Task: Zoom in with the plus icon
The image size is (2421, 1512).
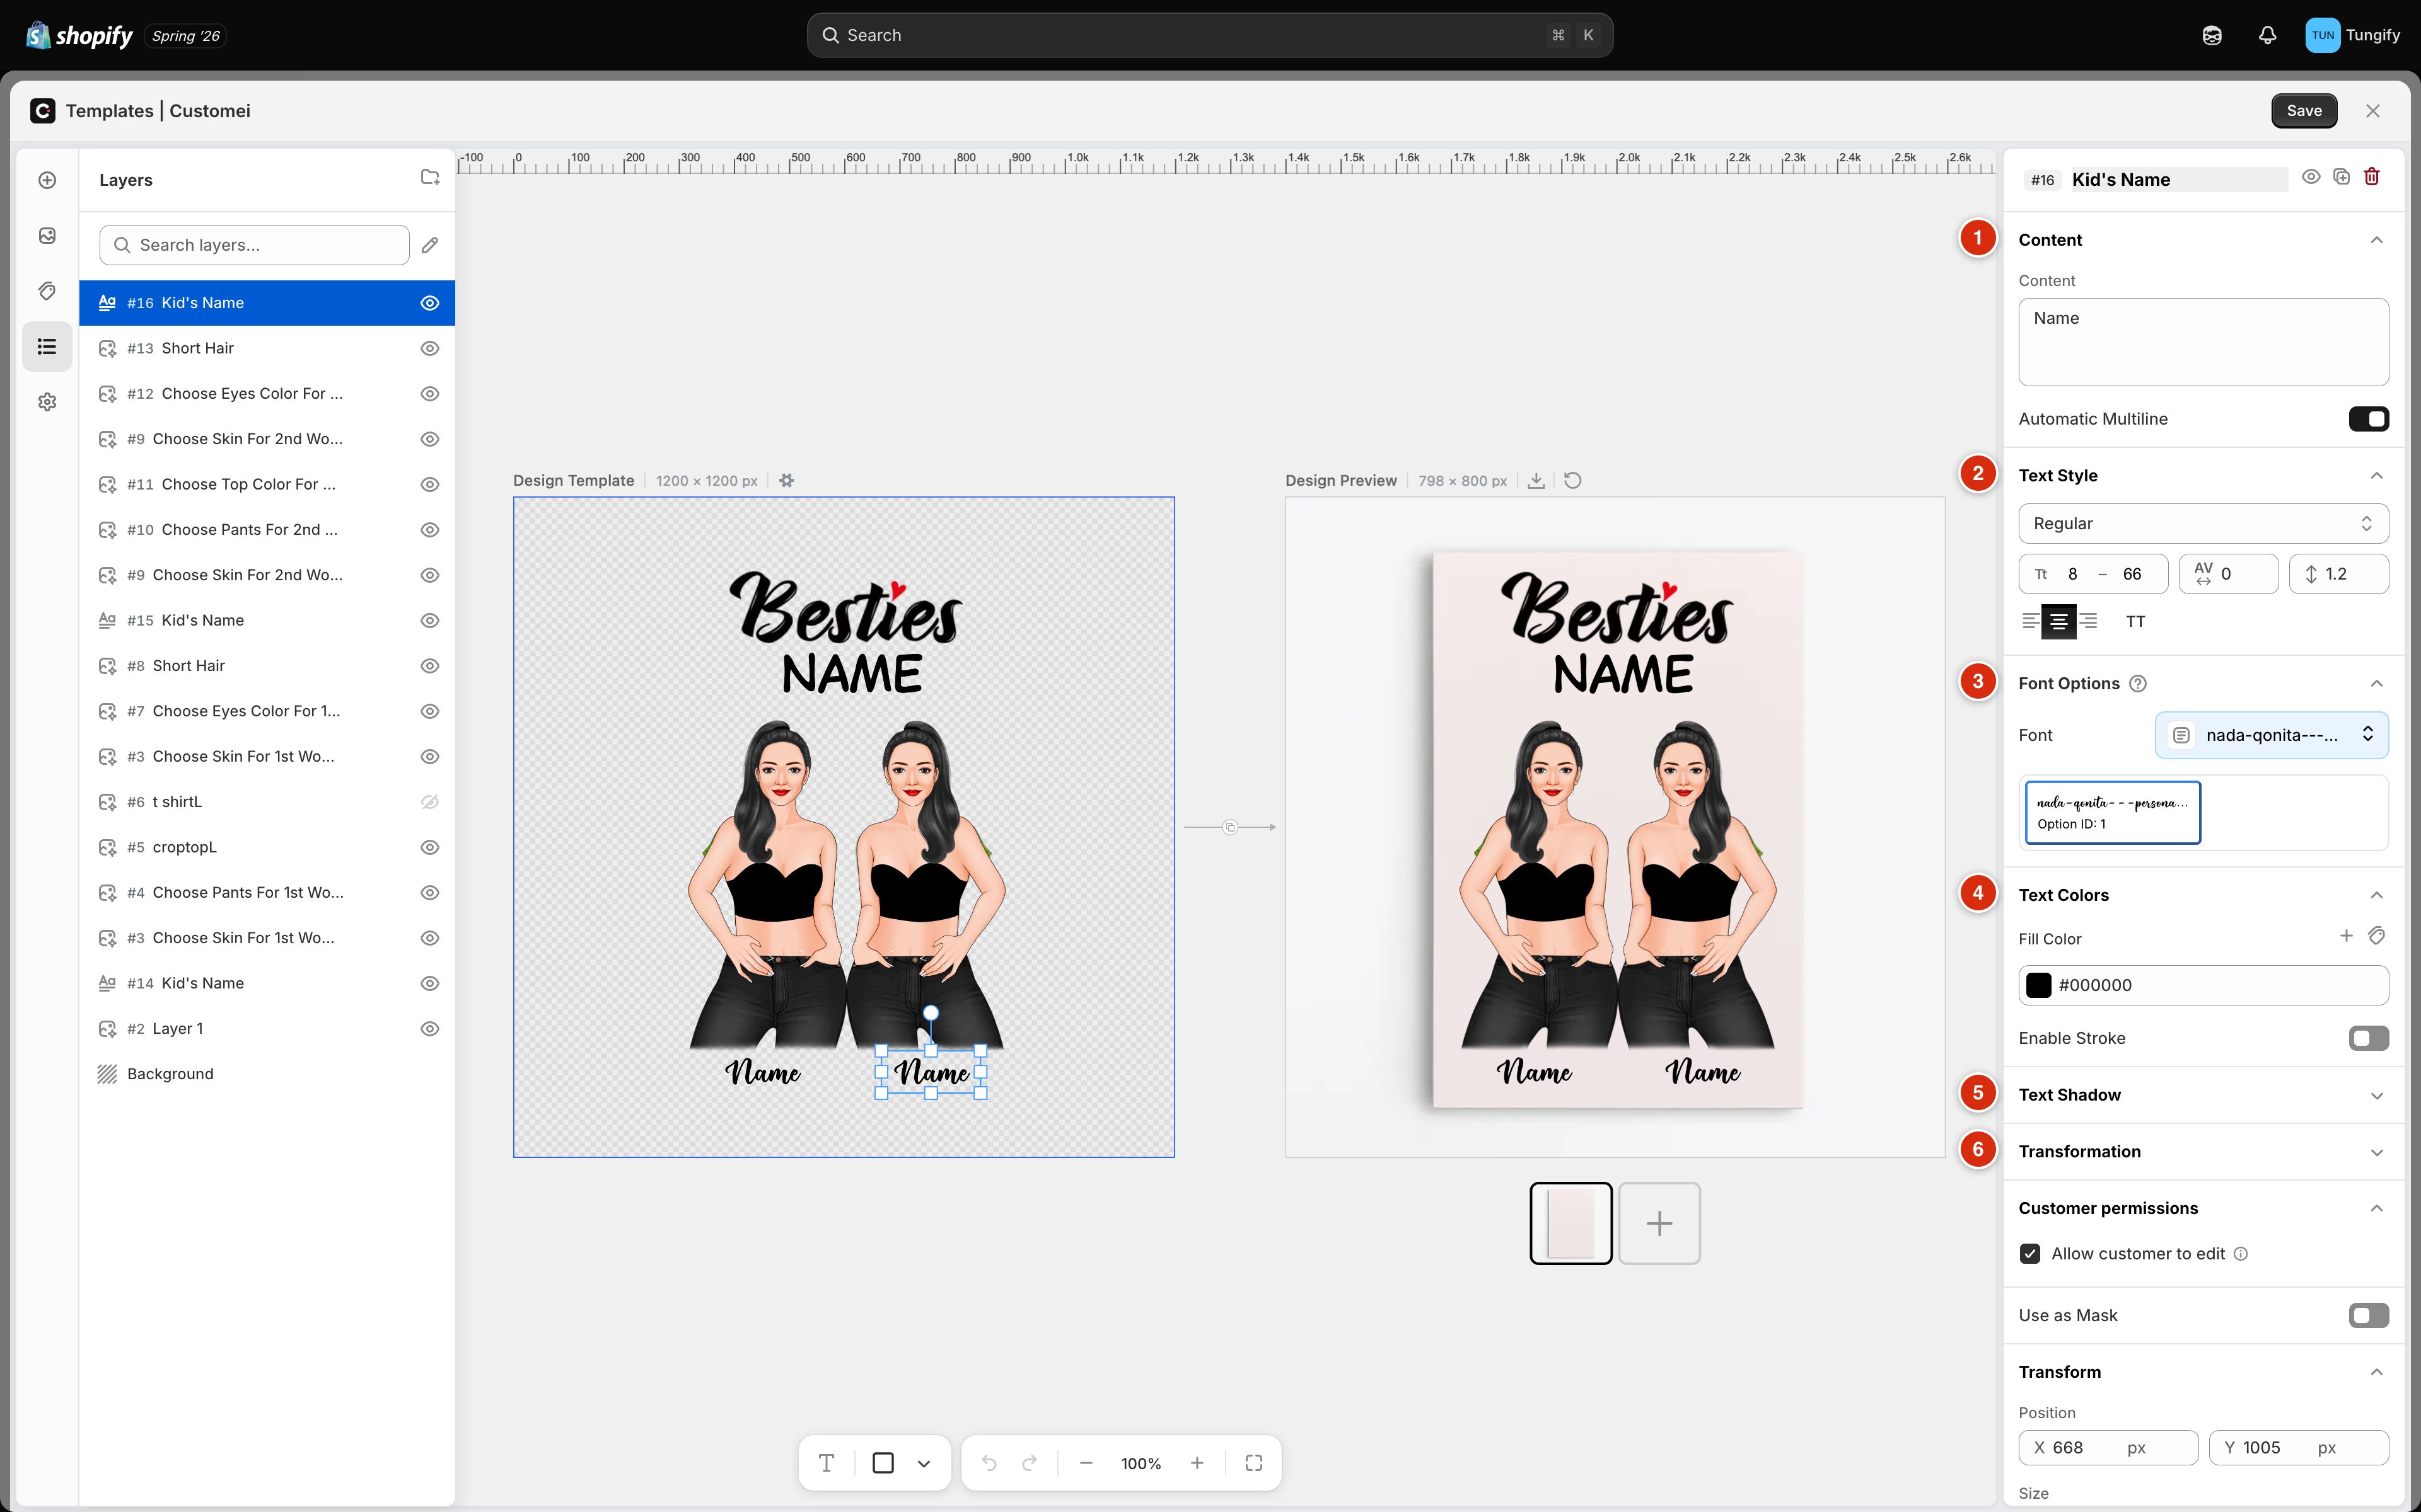Action: tap(1197, 1463)
